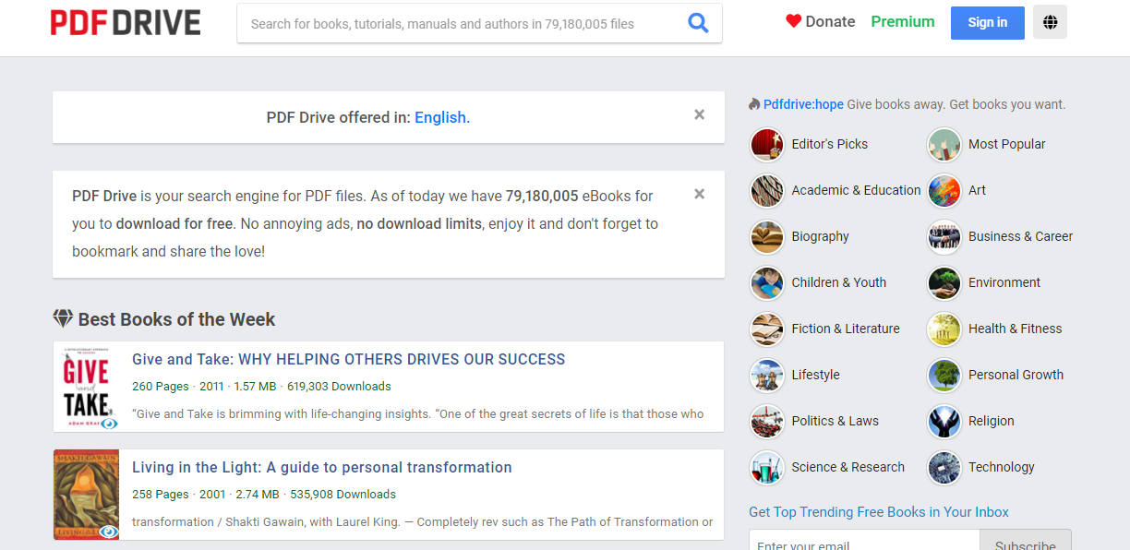Click the Academic & Education category icon
Viewport: 1130px width, 550px height.
pyautogui.click(x=767, y=190)
